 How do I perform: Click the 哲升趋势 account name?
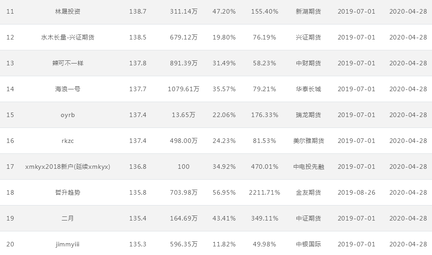[68, 192]
